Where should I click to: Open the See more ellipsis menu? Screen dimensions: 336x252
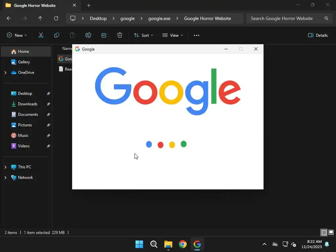pyautogui.click(x=197, y=35)
